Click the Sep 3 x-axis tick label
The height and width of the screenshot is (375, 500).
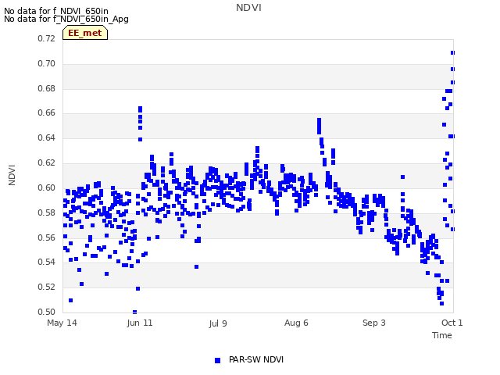374,323
